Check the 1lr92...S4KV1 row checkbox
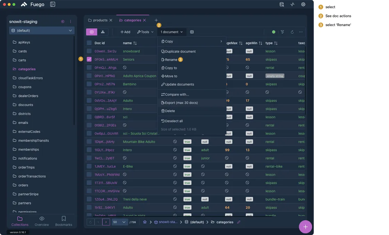Screen dimensions: 389x235 pyautogui.click(x=89, y=207)
